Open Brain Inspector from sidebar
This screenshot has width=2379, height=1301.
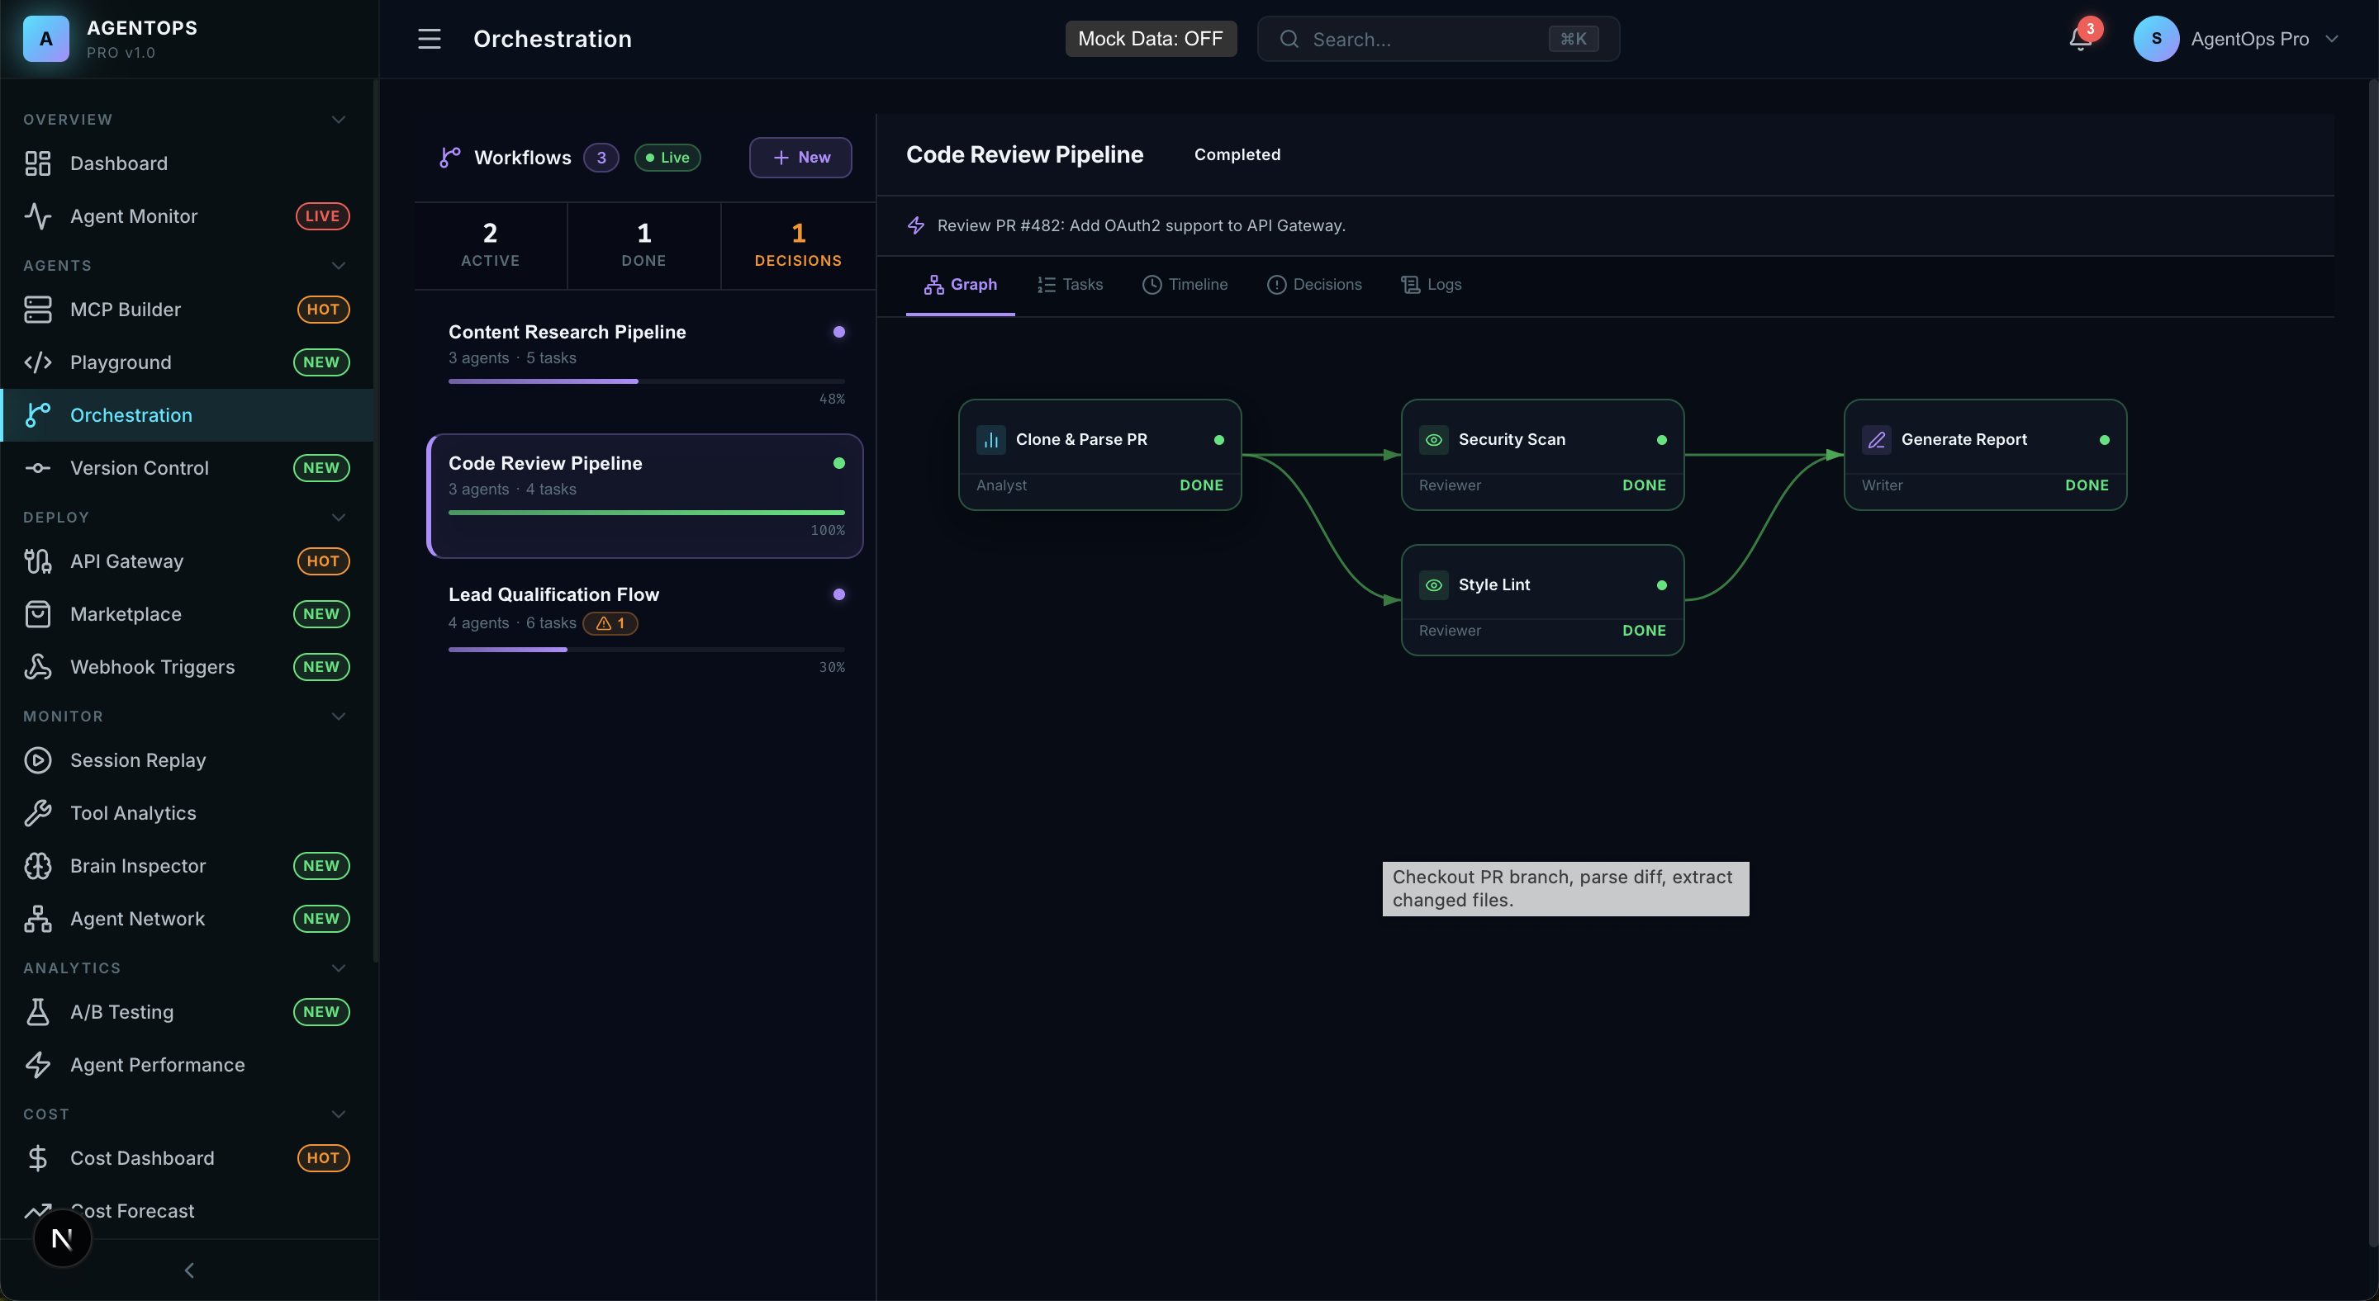coord(138,865)
